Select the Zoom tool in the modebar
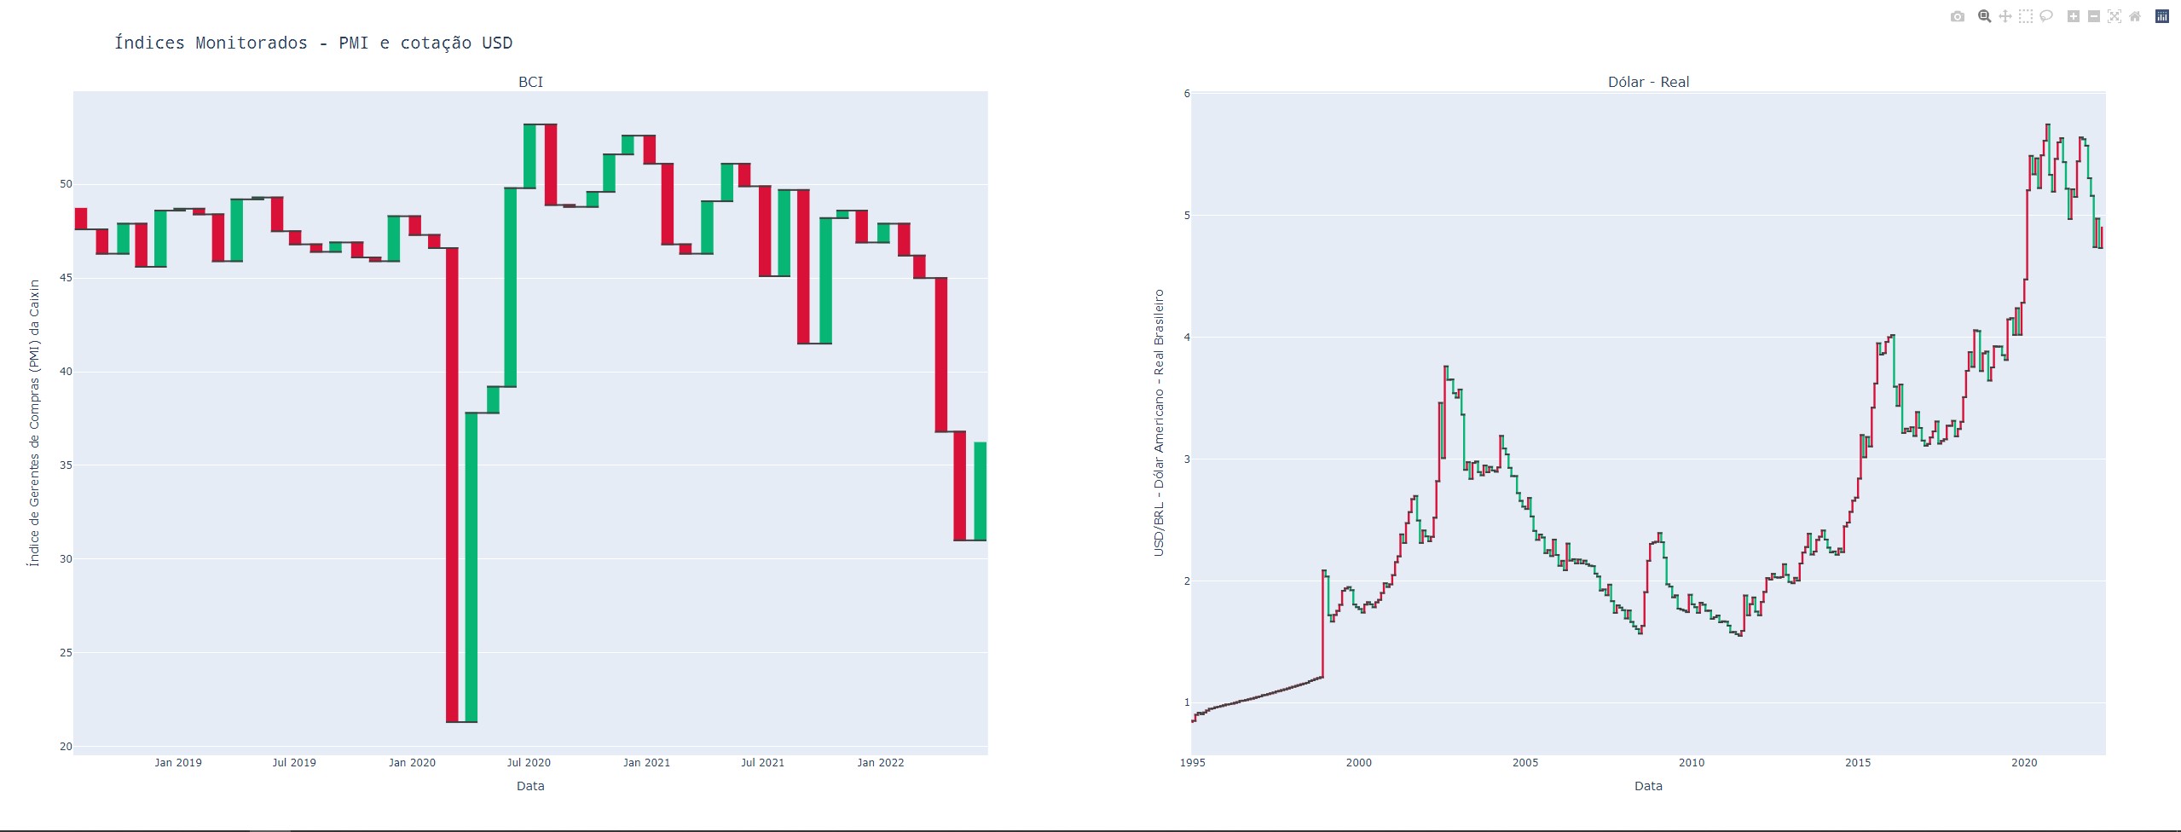 (x=1985, y=16)
